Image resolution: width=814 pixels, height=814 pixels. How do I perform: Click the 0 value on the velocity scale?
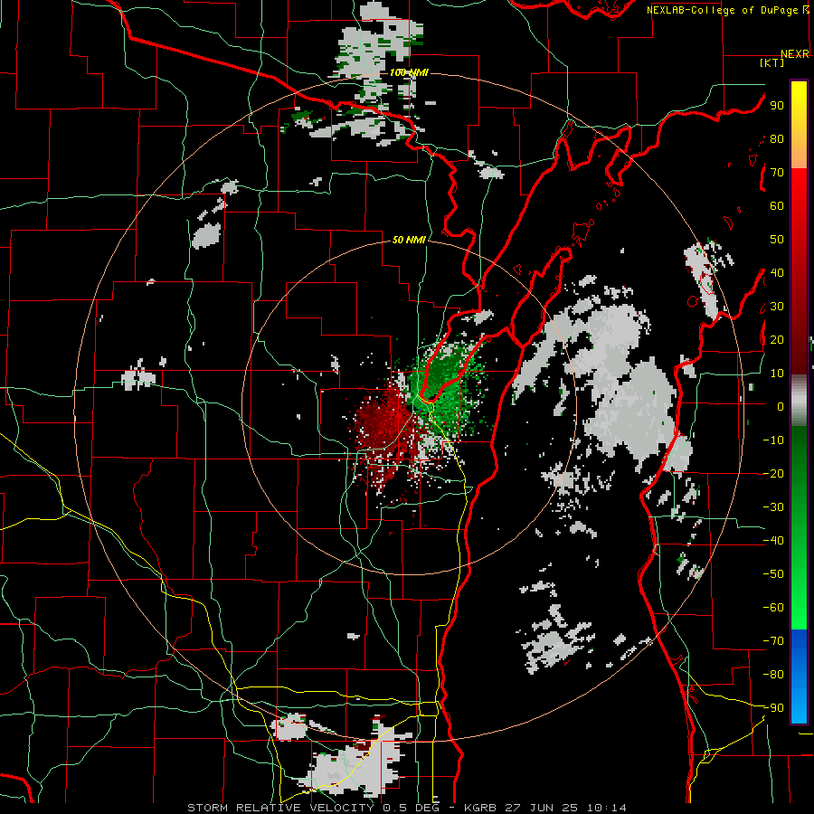click(x=781, y=406)
